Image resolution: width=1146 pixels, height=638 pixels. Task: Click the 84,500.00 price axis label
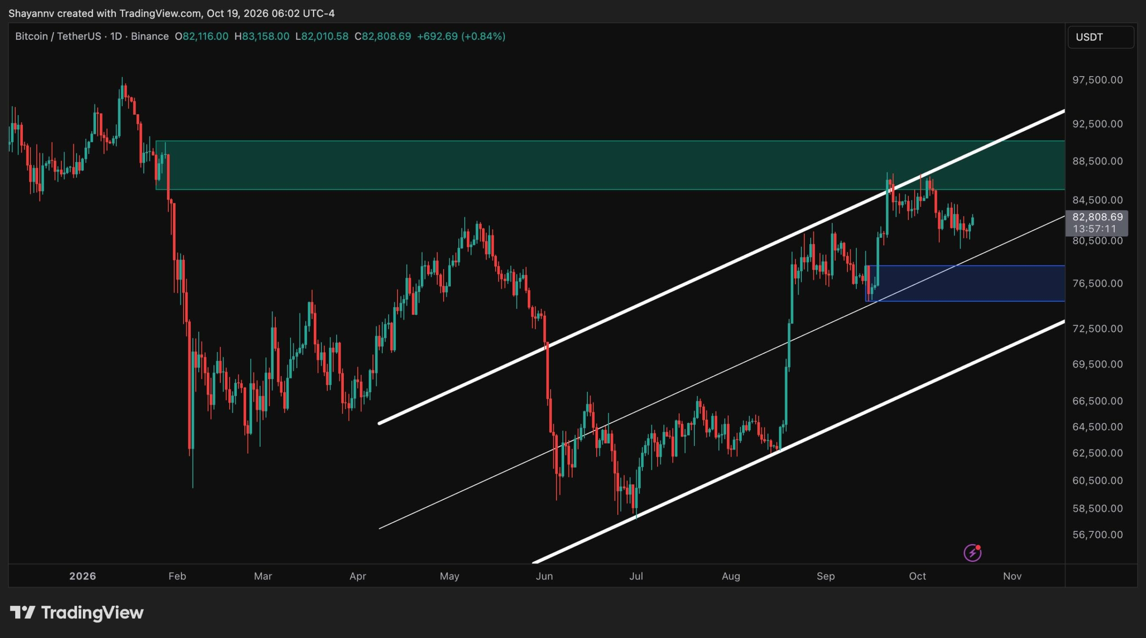pyautogui.click(x=1097, y=200)
